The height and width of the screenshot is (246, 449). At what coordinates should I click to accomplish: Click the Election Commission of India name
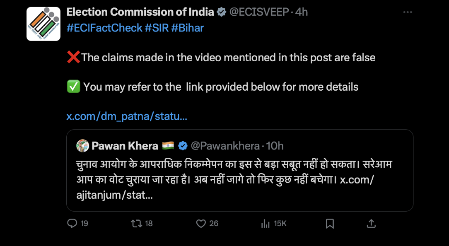(140, 12)
